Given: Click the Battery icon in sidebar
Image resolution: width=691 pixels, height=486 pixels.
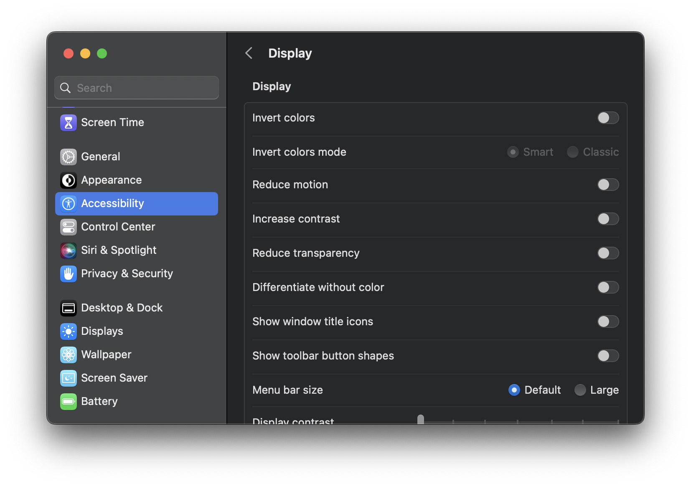Looking at the screenshot, I should click(x=69, y=402).
